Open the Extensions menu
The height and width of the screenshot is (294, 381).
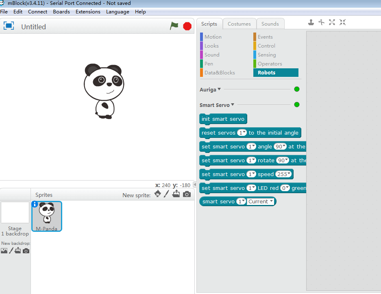(x=88, y=12)
